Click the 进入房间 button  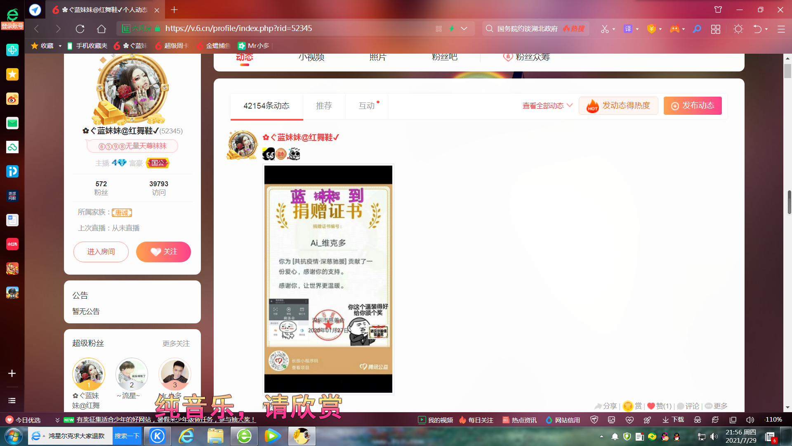click(x=101, y=252)
